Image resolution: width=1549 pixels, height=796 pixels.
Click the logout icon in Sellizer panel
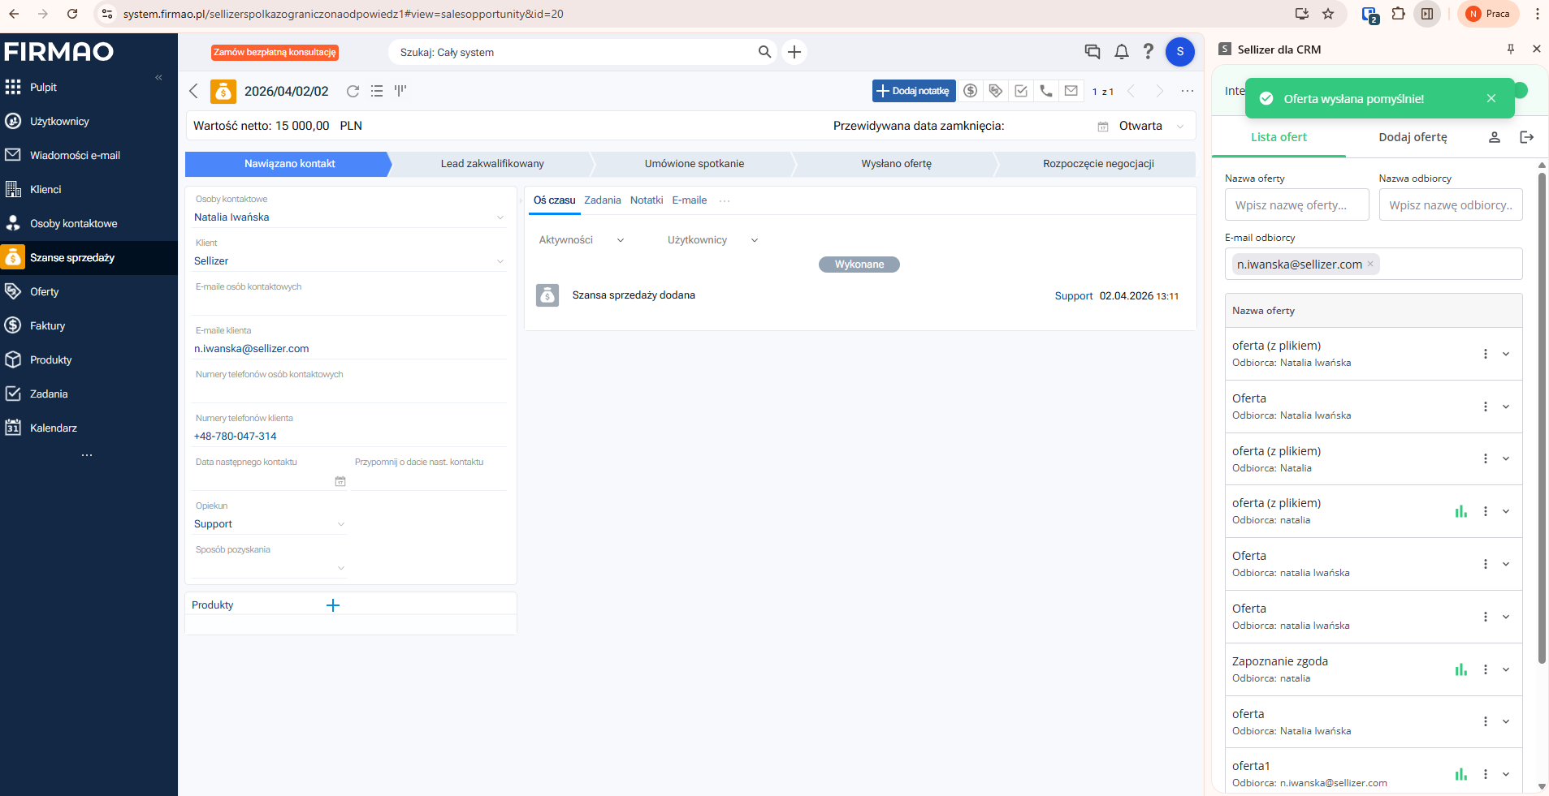tap(1526, 137)
